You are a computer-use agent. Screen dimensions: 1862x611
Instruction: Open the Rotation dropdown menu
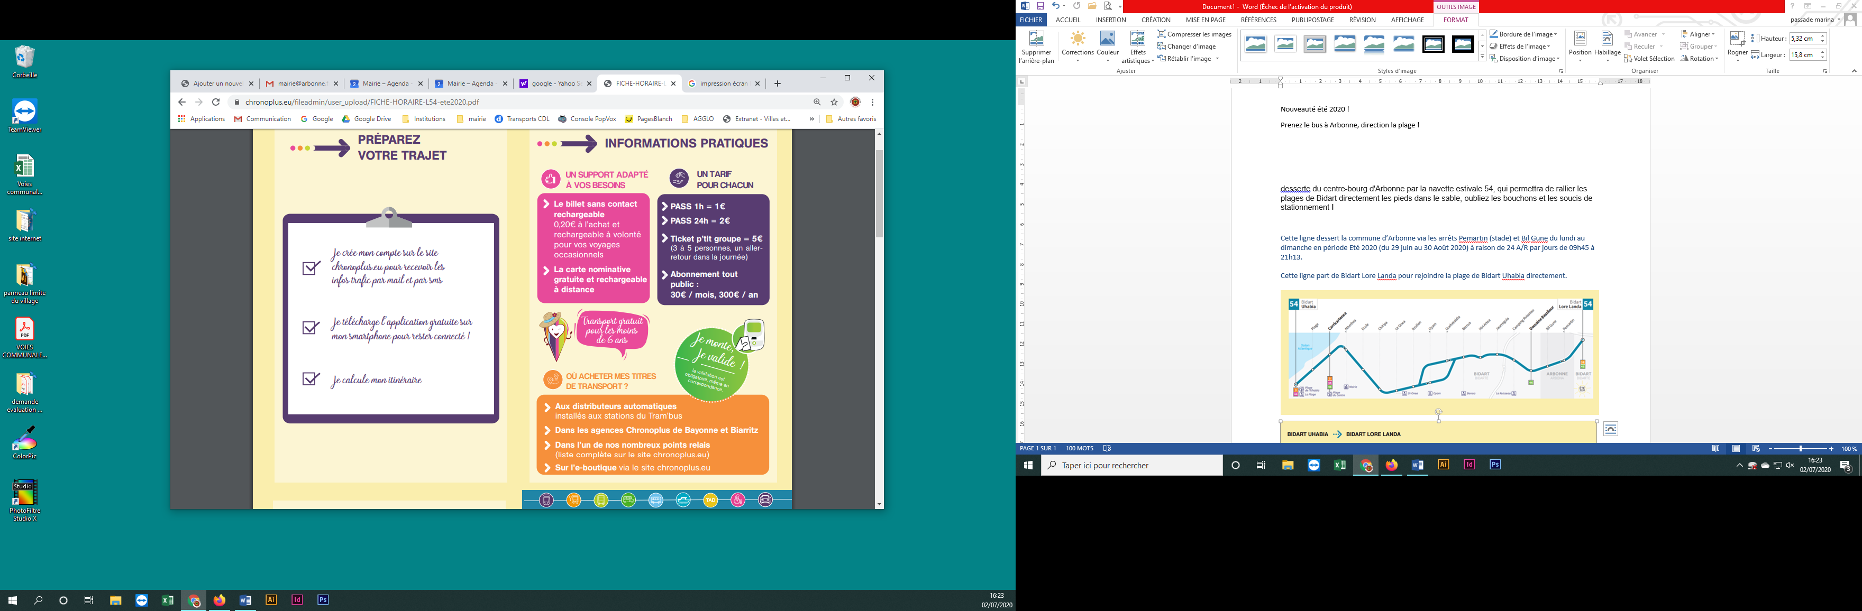pyautogui.click(x=1700, y=59)
